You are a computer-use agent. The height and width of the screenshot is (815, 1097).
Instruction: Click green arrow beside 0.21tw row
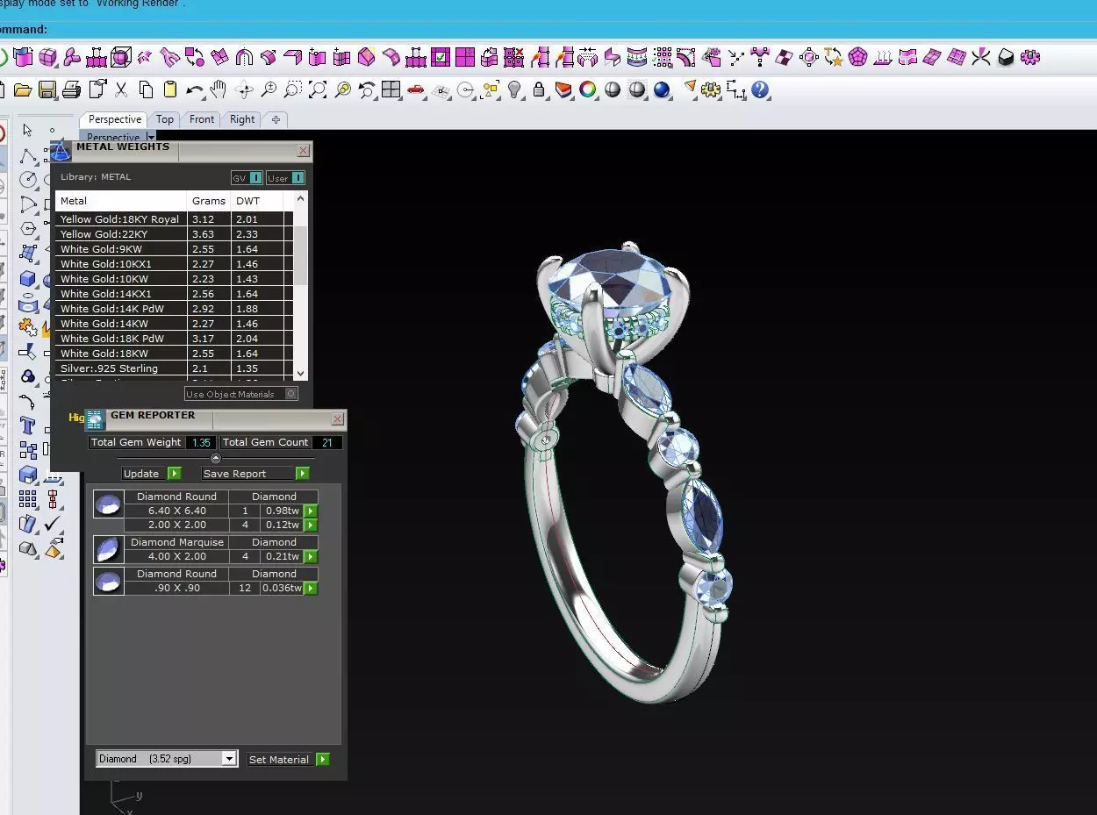pos(311,557)
